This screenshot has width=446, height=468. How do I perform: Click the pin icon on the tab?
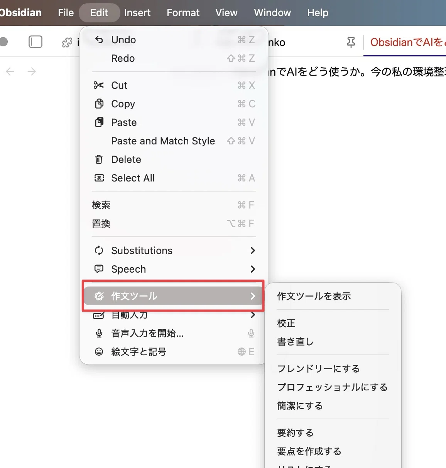click(x=351, y=42)
